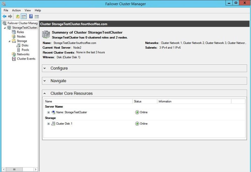
Task: Expand the Configure section
Action: point(45,68)
